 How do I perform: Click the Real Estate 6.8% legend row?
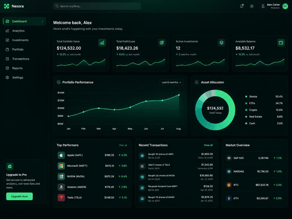coord(264,117)
